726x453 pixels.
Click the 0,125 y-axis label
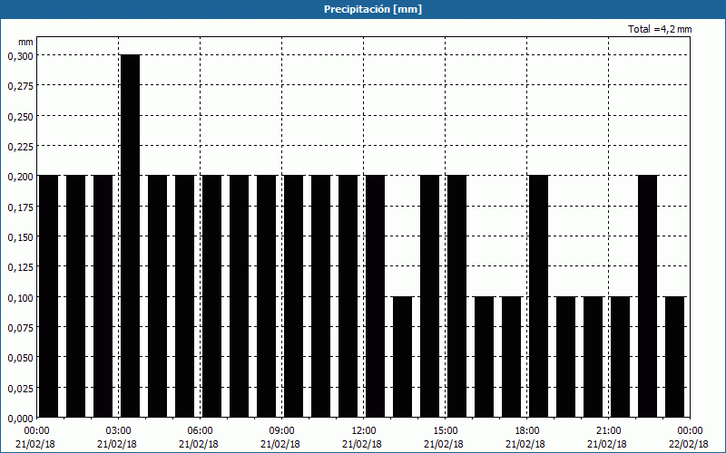pos(20,267)
